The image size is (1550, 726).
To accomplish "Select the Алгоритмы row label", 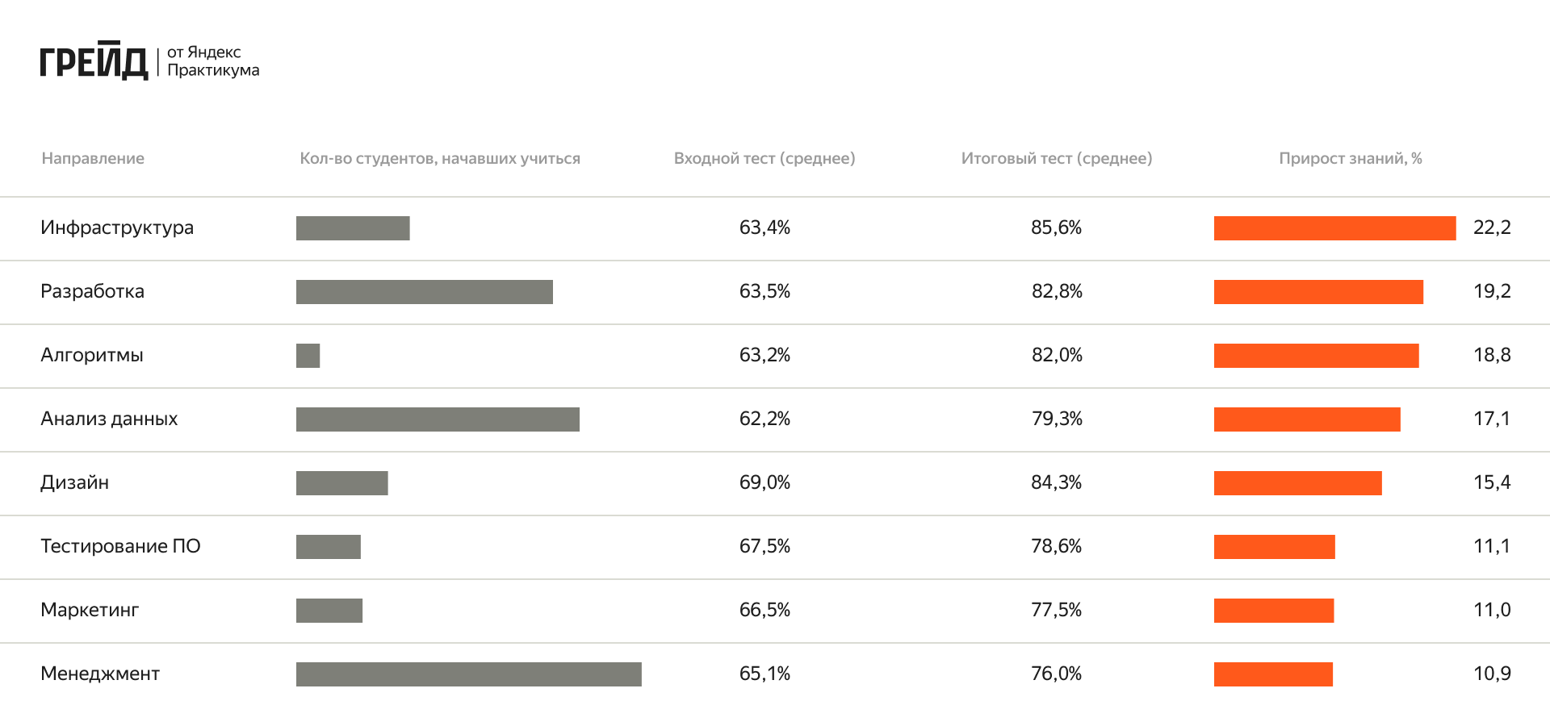I will pos(92,355).
